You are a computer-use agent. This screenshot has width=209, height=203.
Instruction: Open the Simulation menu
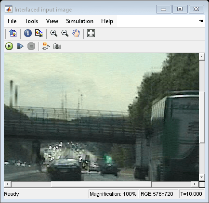(79, 21)
